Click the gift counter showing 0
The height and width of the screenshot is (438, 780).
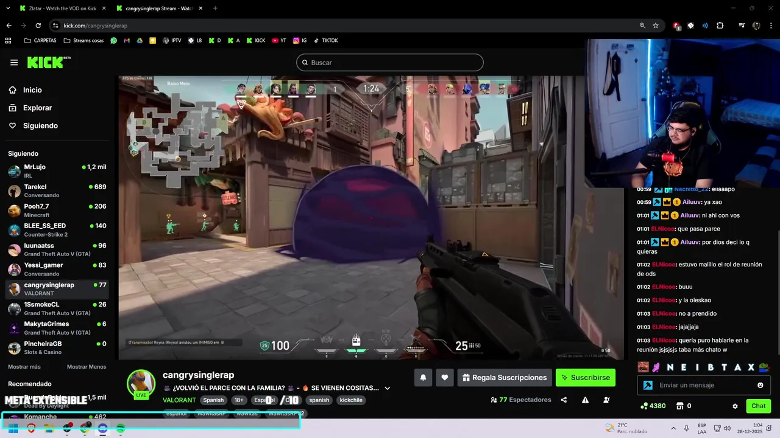coord(683,406)
